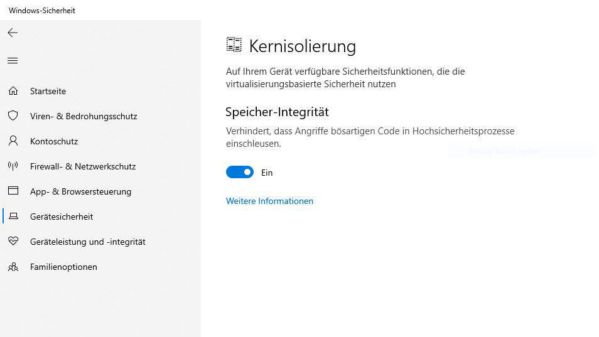599x337 pixels.
Task: Turn off the Speicher-Integrität toggle
Action: coord(240,172)
